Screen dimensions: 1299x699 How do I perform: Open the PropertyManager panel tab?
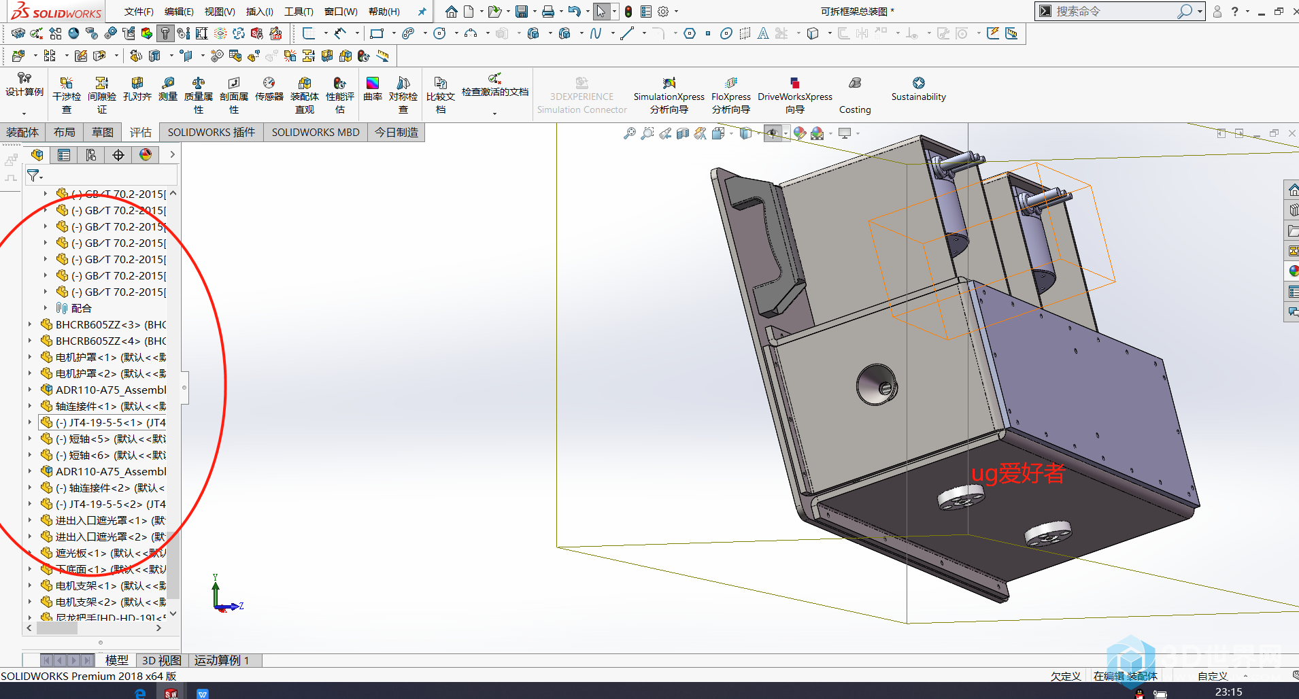pos(64,155)
